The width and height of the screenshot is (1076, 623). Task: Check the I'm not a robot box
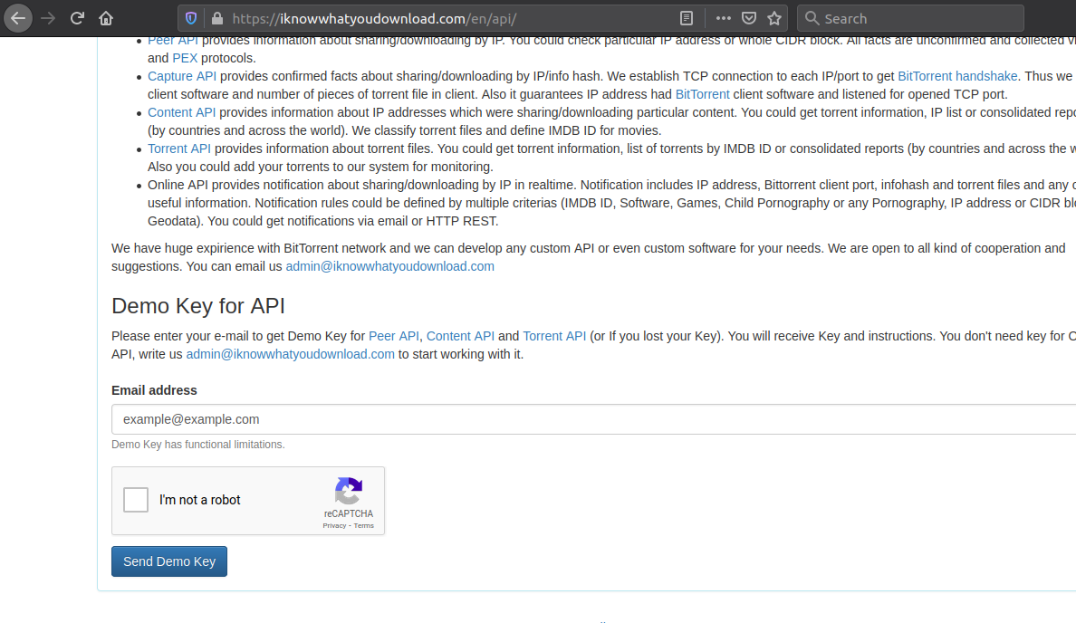click(136, 500)
